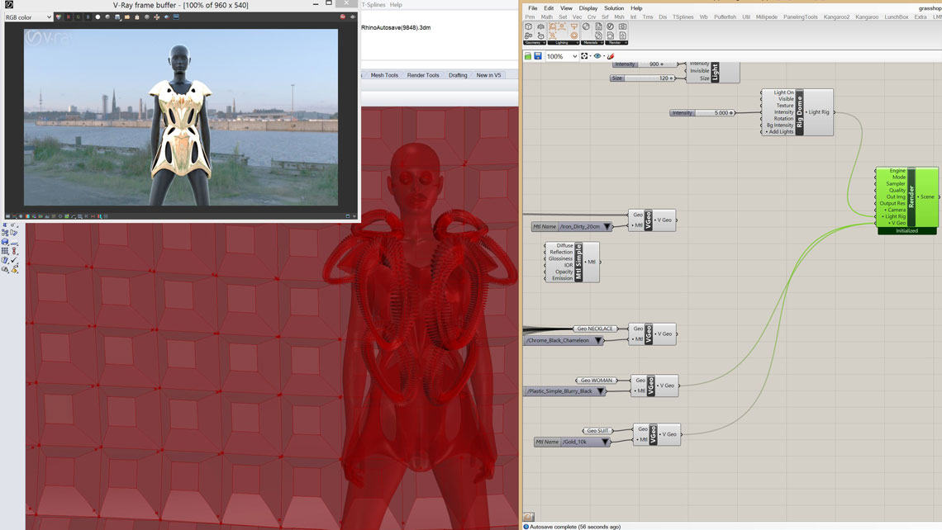Click the red stop render icon in frame buffer
The height and width of the screenshot is (530, 942).
click(x=342, y=17)
